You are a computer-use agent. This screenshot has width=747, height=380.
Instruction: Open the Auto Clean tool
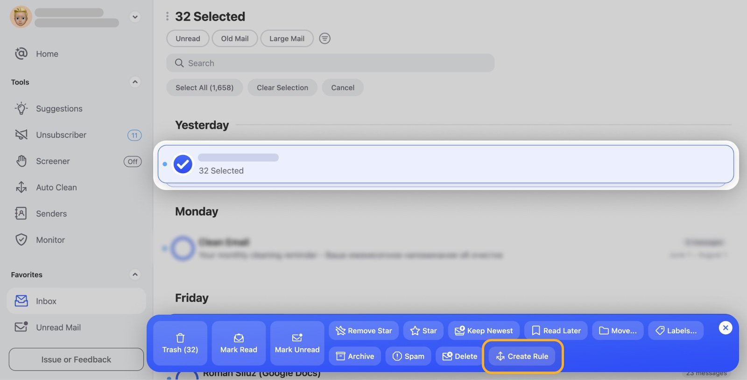point(56,187)
